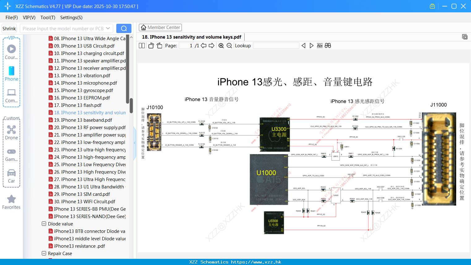Click the Lookup text field

pyautogui.click(x=276, y=46)
